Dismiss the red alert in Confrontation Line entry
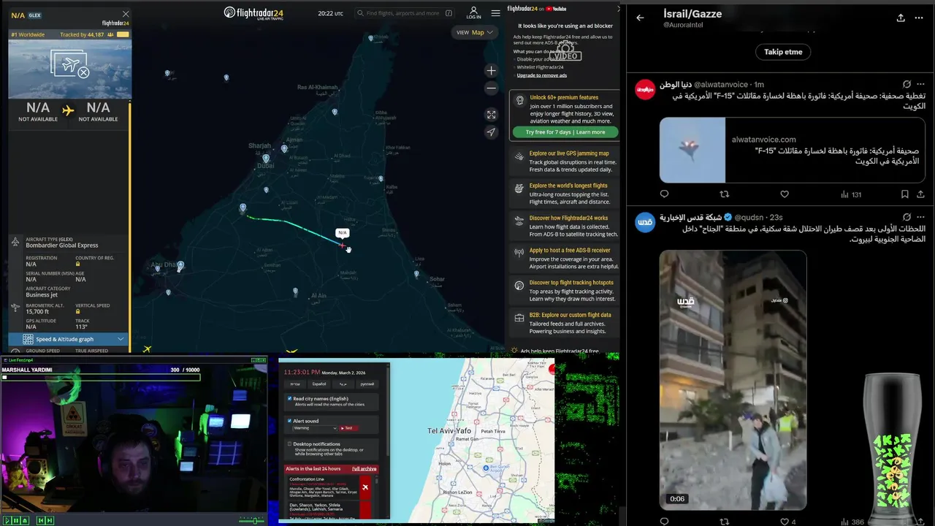Screen dimensions: 935x526 pyautogui.click(x=365, y=487)
